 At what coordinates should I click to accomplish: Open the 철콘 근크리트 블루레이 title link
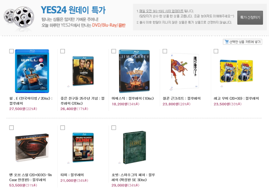point(181,99)
